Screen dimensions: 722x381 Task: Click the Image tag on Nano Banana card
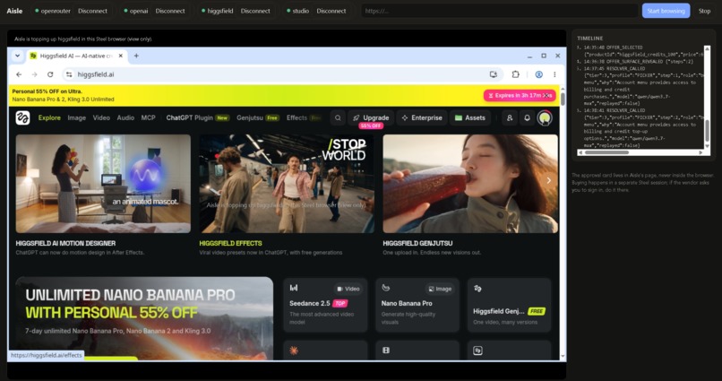click(x=440, y=289)
